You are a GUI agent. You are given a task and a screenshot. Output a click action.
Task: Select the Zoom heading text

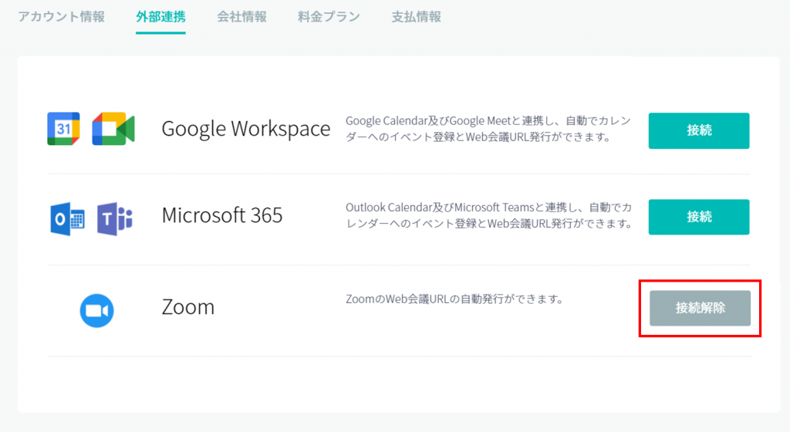(x=188, y=307)
